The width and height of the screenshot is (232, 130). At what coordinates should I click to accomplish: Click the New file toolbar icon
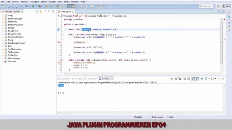[x=3, y=6]
